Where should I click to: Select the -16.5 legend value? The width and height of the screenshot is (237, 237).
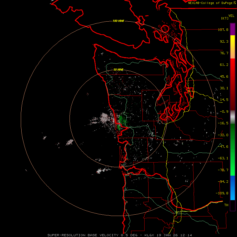click(x=223, y=123)
